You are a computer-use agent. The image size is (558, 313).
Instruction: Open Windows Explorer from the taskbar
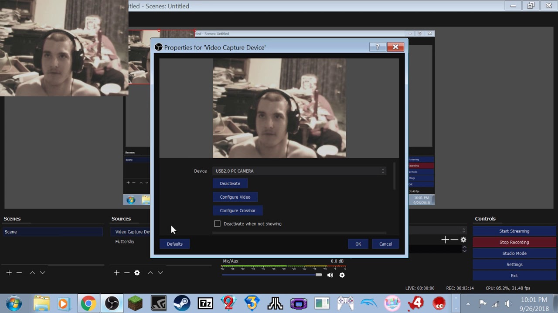(42, 303)
